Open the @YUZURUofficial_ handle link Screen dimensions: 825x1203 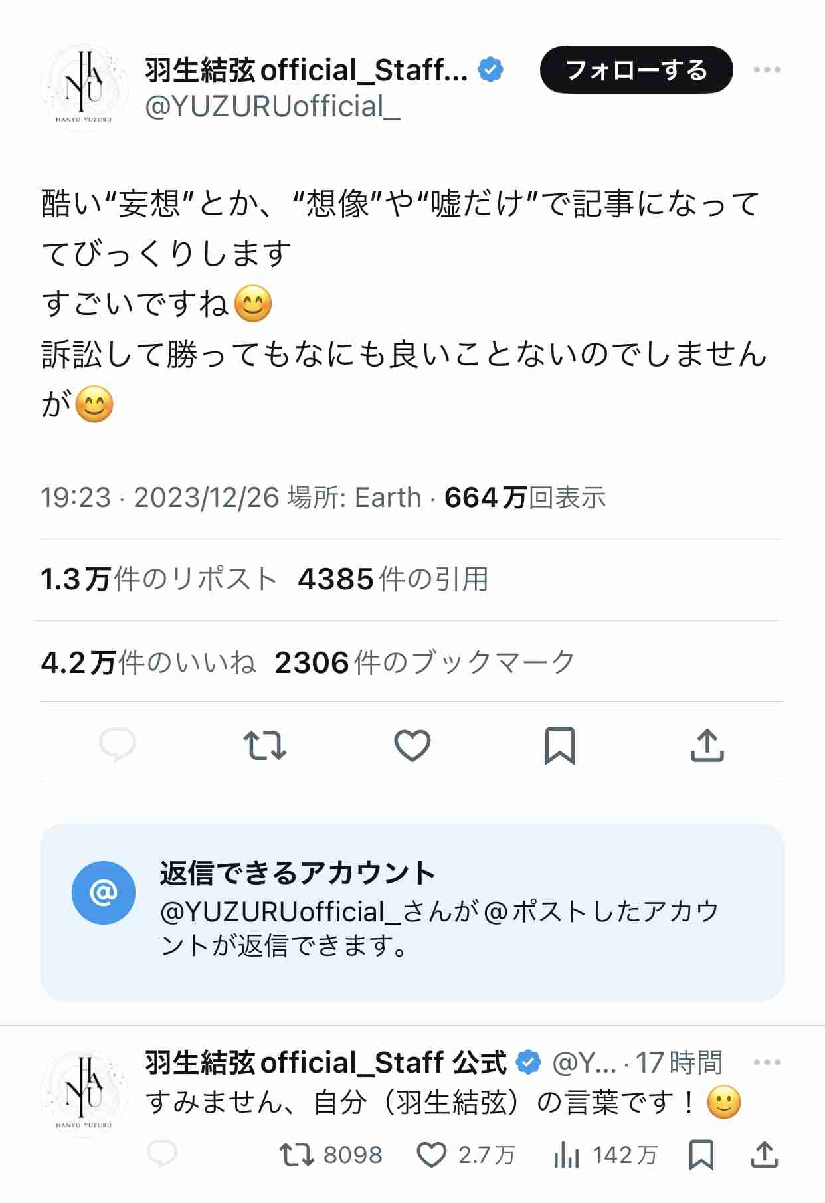273,106
